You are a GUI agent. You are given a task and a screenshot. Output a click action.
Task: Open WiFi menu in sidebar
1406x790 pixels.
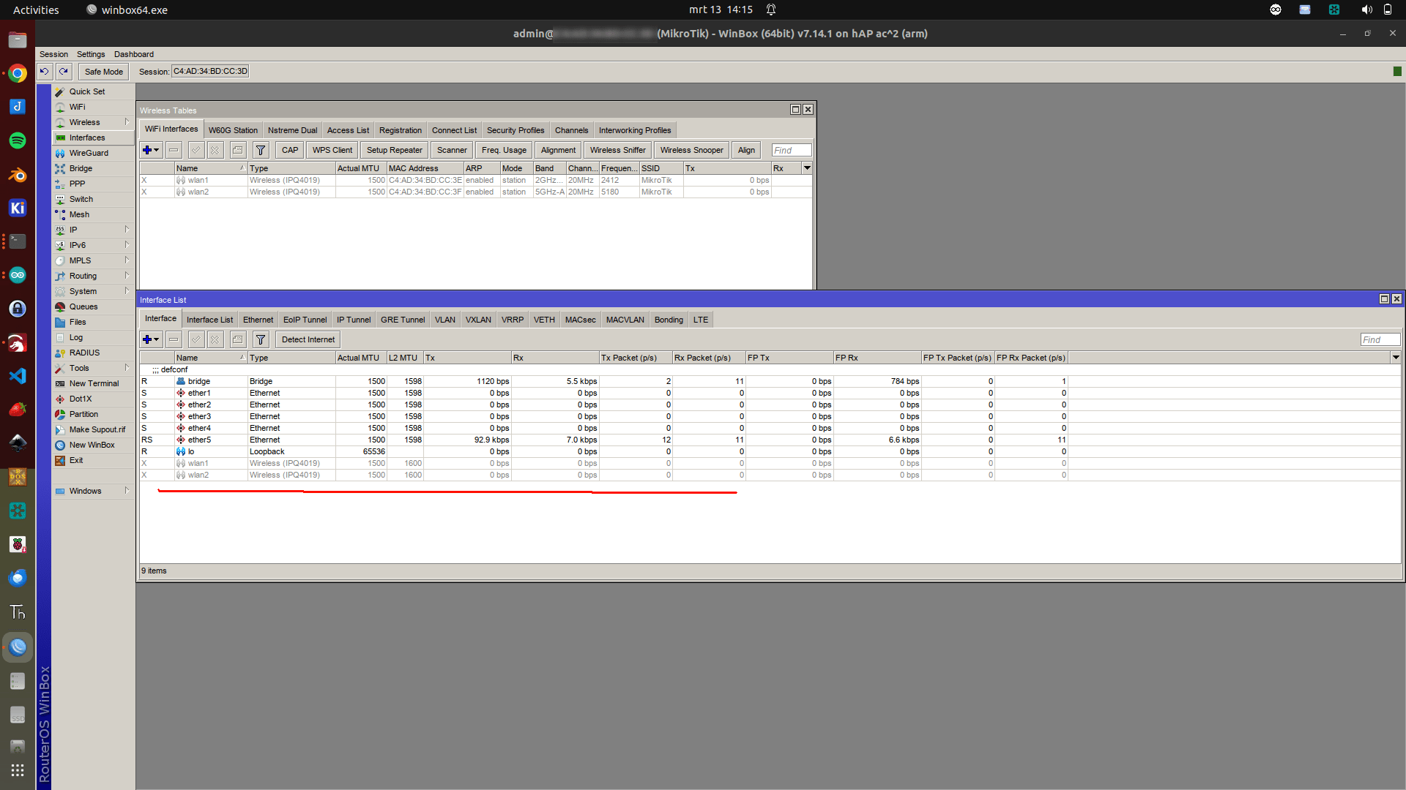click(x=93, y=107)
